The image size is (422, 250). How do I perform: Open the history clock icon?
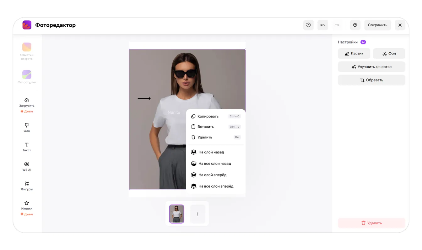[x=308, y=25]
